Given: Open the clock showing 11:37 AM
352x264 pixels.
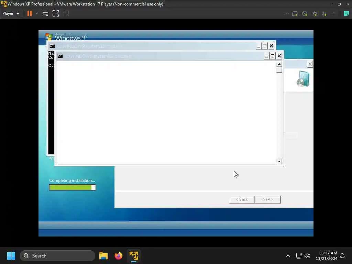Looking at the screenshot, I should click(327, 256).
